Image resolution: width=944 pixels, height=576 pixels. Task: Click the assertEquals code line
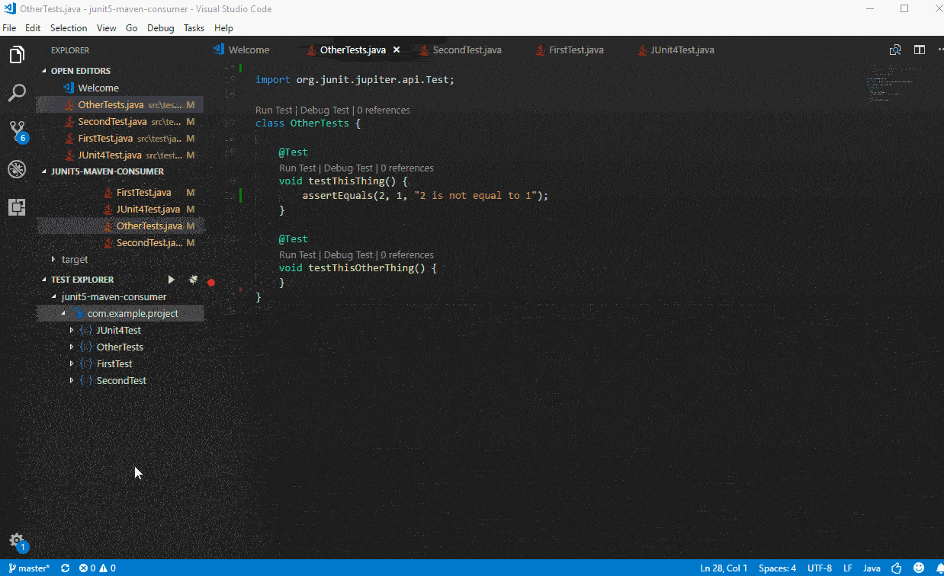click(425, 196)
